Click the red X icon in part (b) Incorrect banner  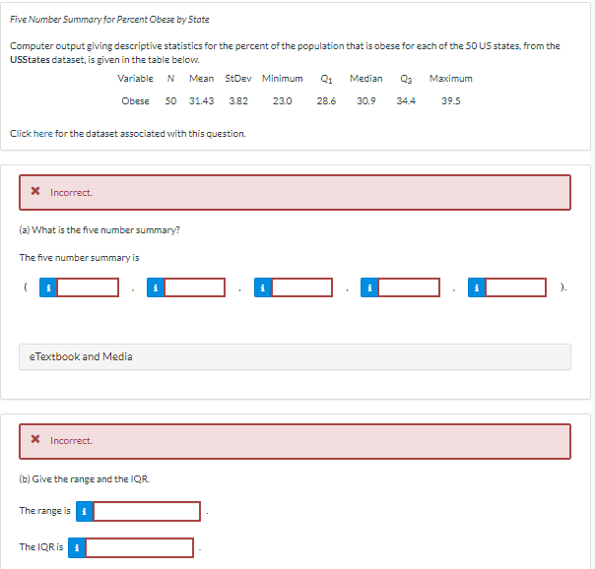click(35, 439)
